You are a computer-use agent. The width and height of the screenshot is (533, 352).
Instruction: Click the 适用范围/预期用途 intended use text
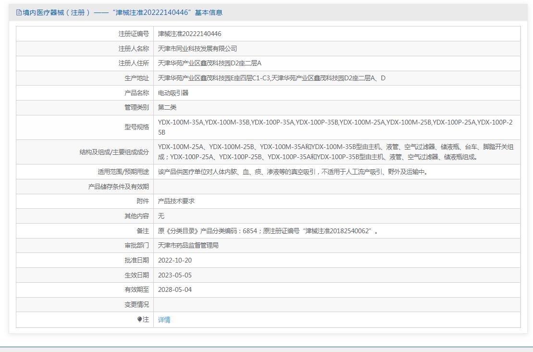click(292, 172)
